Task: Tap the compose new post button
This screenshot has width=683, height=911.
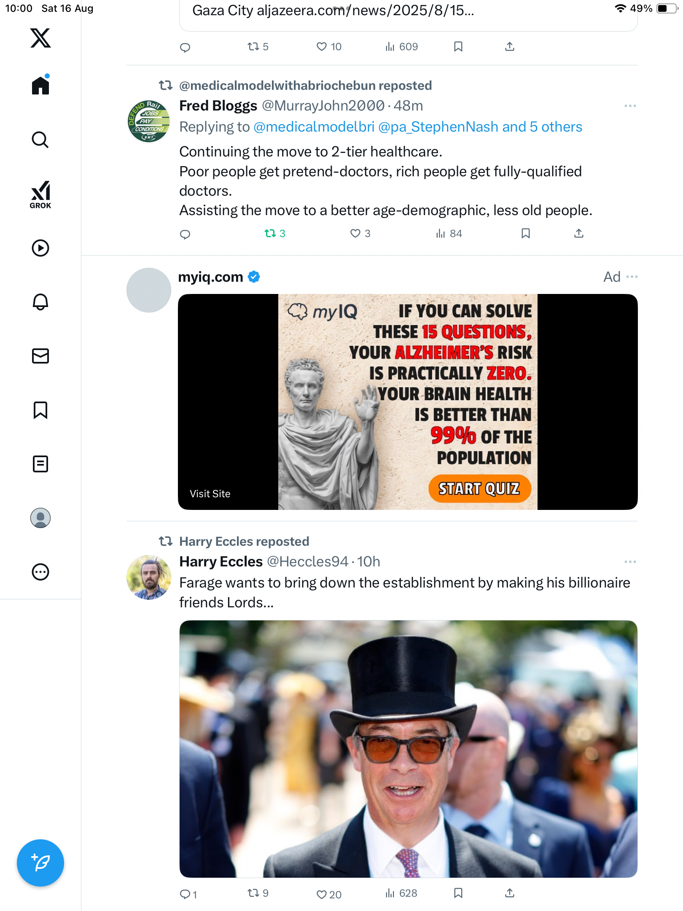Action: pyautogui.click(x=40, y=863)
